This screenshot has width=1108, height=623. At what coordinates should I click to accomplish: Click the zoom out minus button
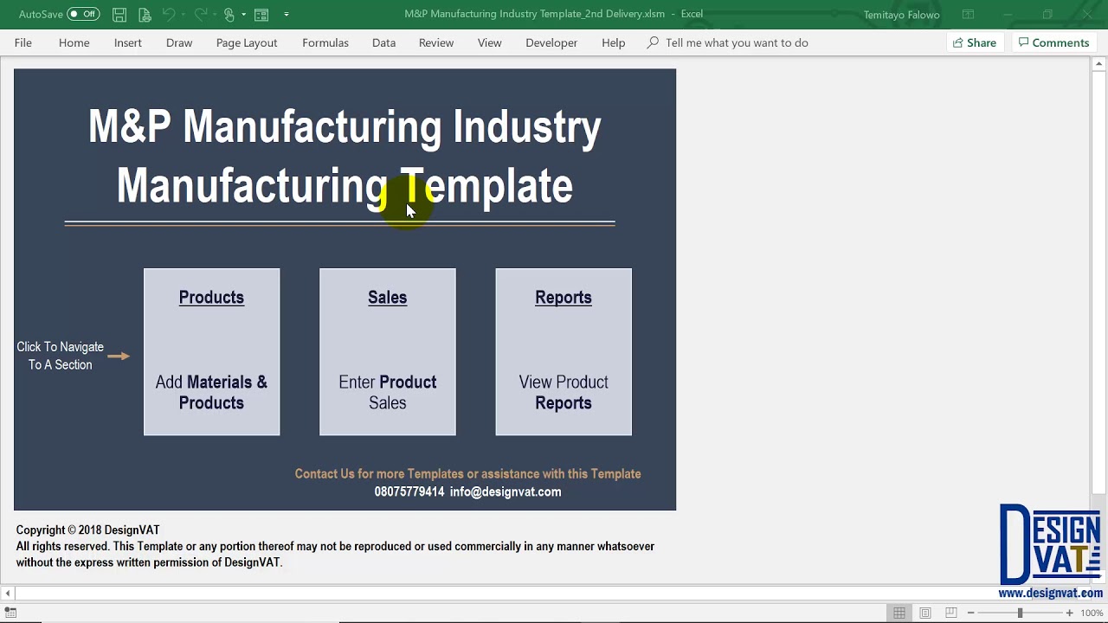click(970, 613)
